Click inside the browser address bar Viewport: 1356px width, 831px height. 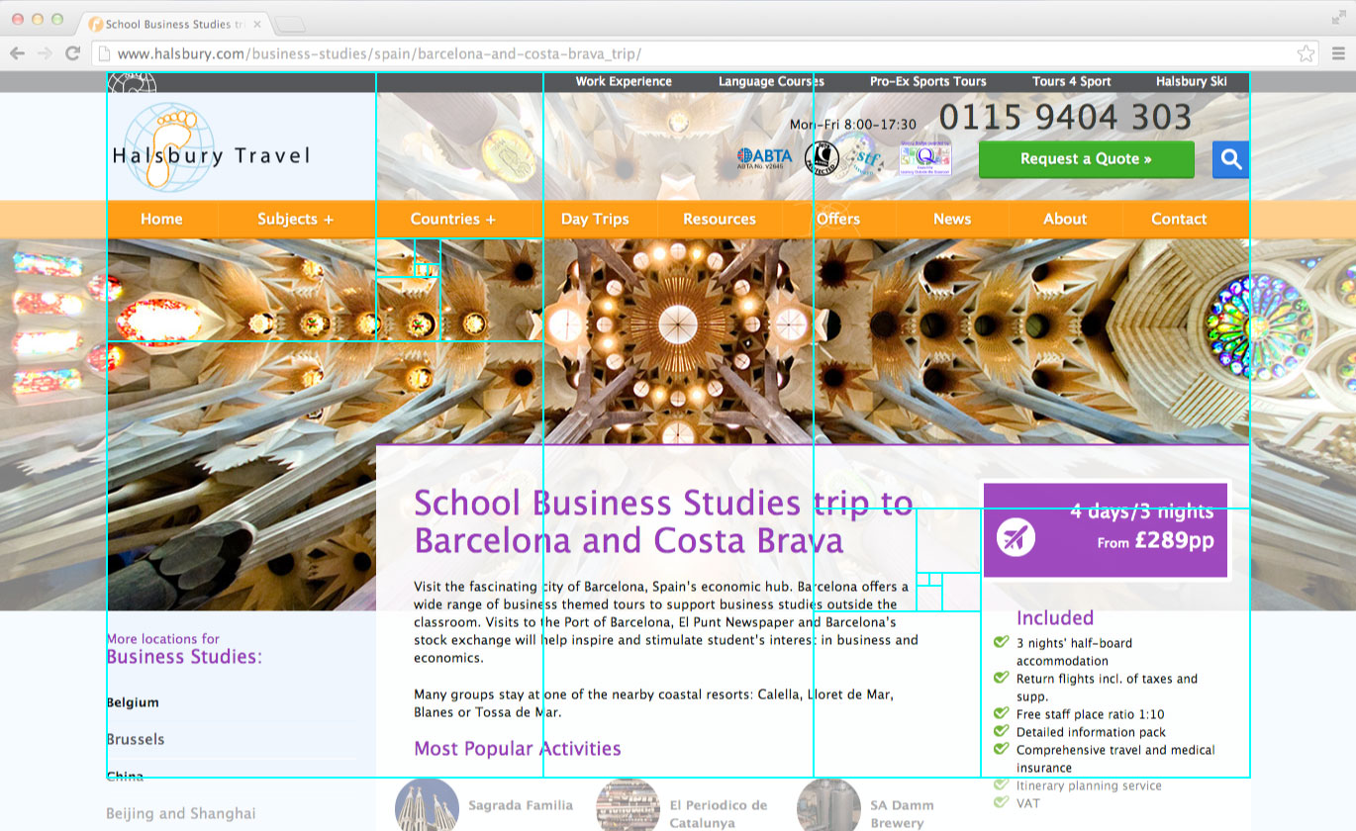[x=396, y=53]
